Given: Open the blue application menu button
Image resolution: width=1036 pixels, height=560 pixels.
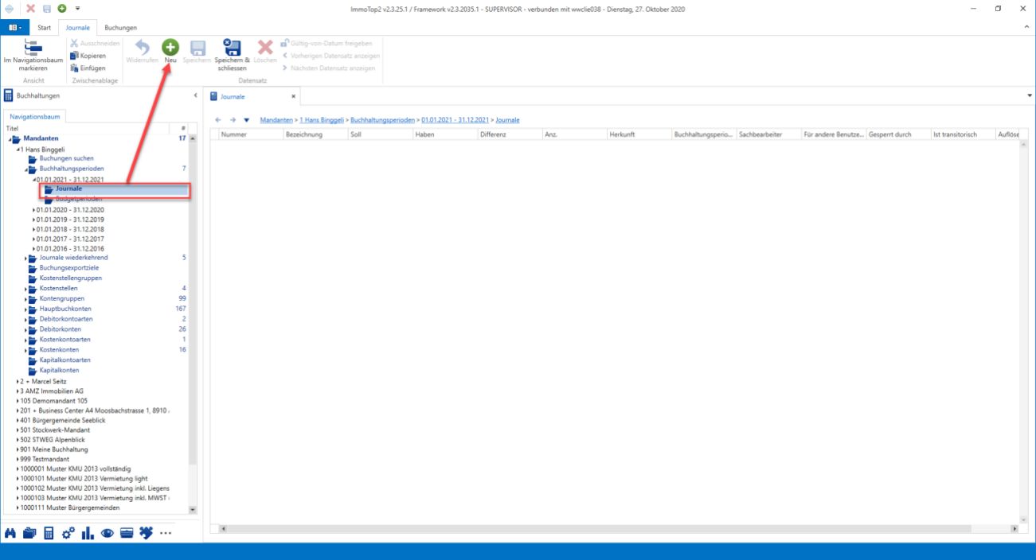Looking at the screenshot, I should (15, 28).
